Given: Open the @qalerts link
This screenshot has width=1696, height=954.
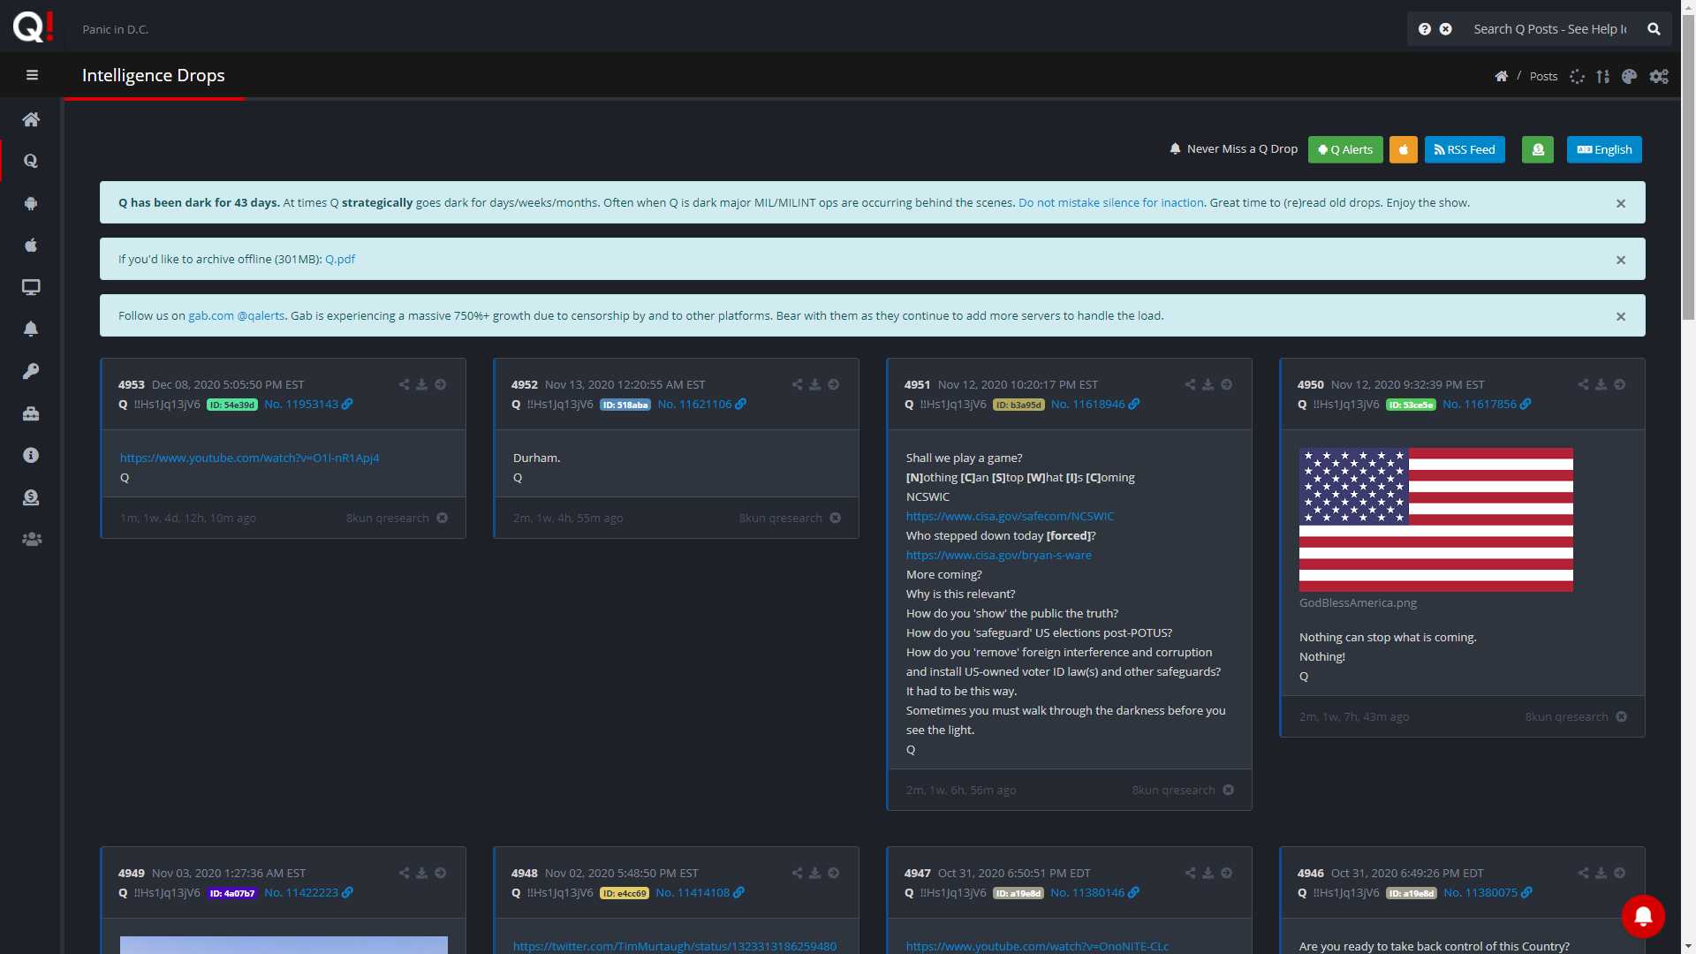Looking at the screenshot, I should (x=261, y=315).
